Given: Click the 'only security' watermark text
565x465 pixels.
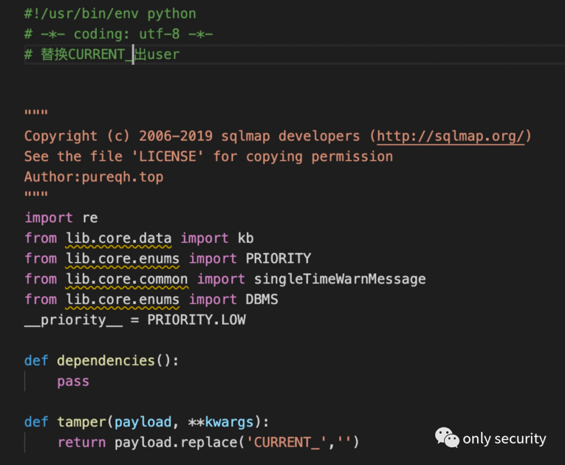Looking at the screenshot, I should click(504, 439).
